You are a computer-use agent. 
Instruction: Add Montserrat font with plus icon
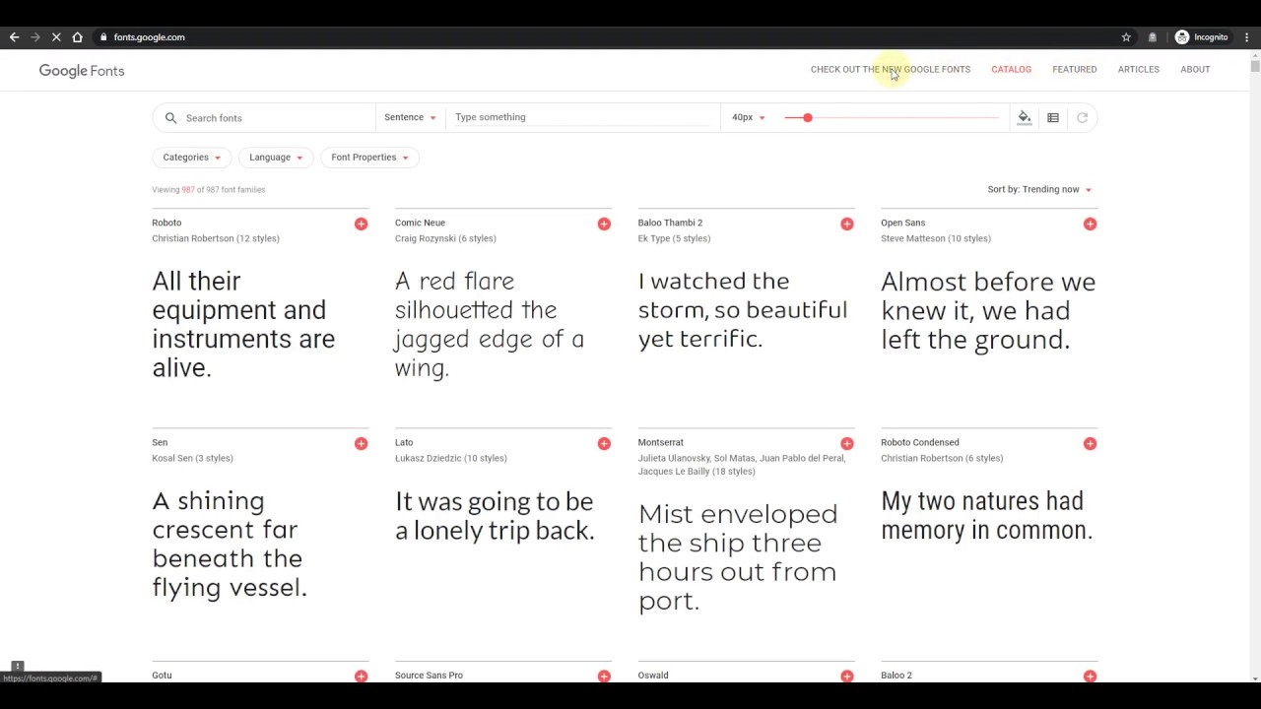coord(847,443)
